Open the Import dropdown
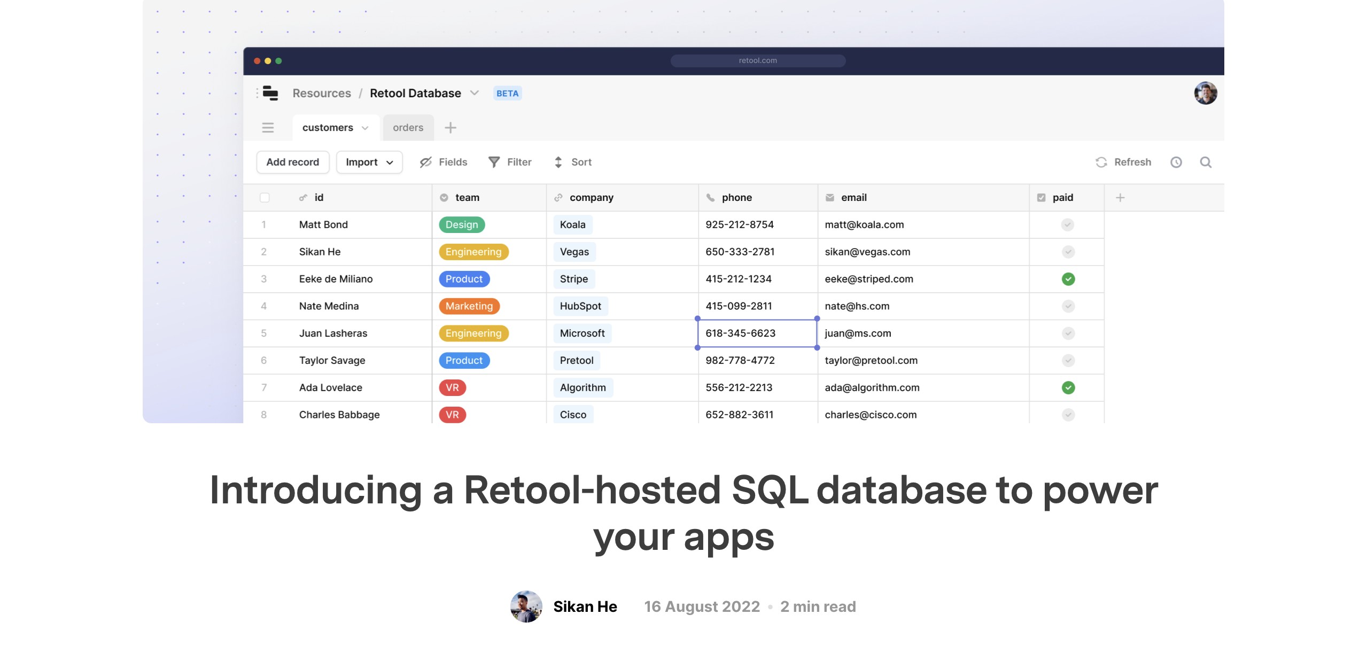 369,162
